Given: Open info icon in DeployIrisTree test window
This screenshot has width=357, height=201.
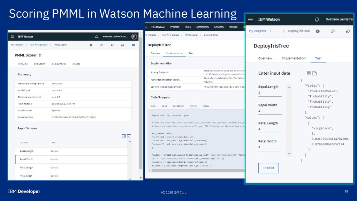Looking at the screenshot, I should [318, 31].
